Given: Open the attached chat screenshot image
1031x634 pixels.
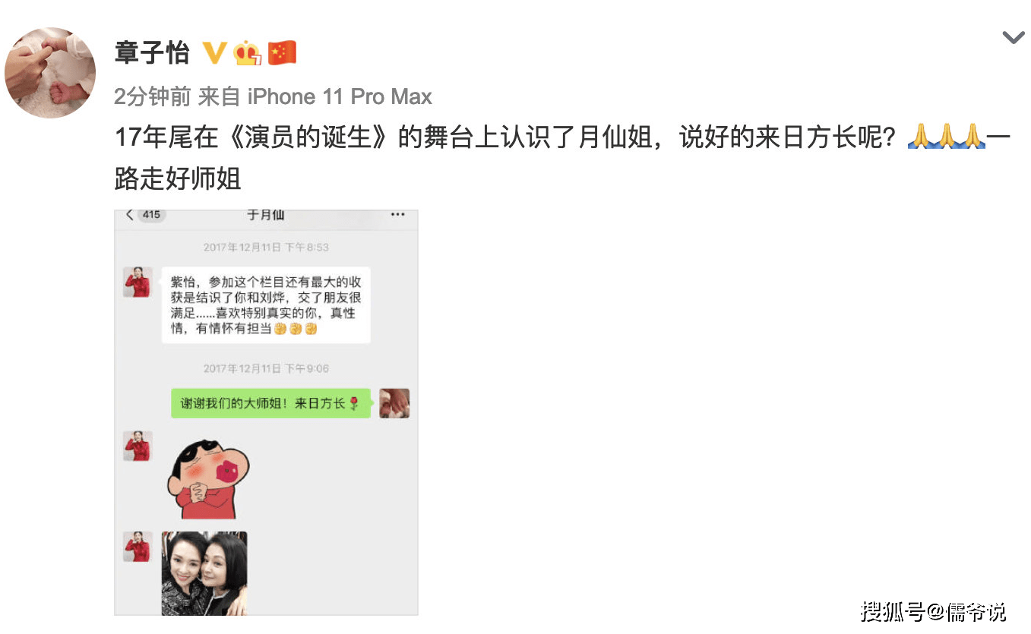Looking at the screenshot, I should point(266,412).
